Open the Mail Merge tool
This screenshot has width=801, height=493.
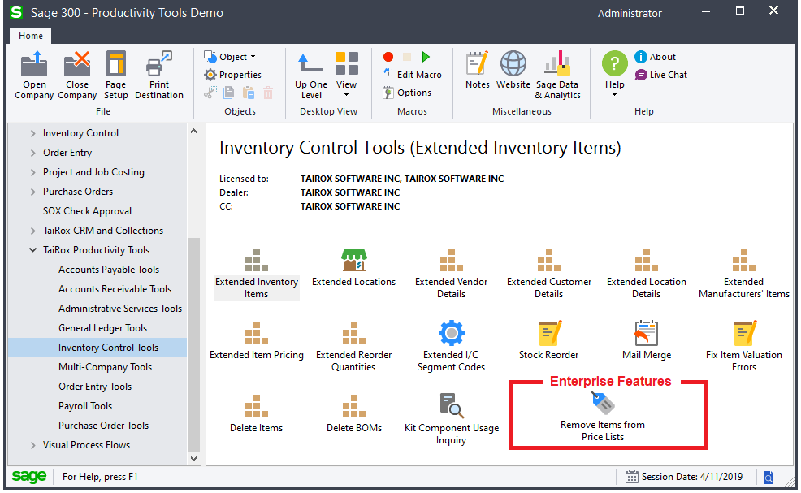[646, 334]
